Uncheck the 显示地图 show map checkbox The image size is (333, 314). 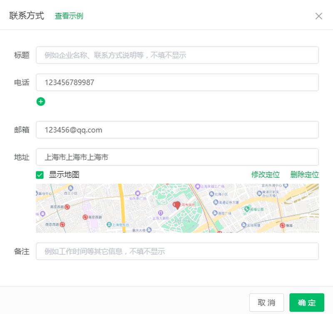40,174
